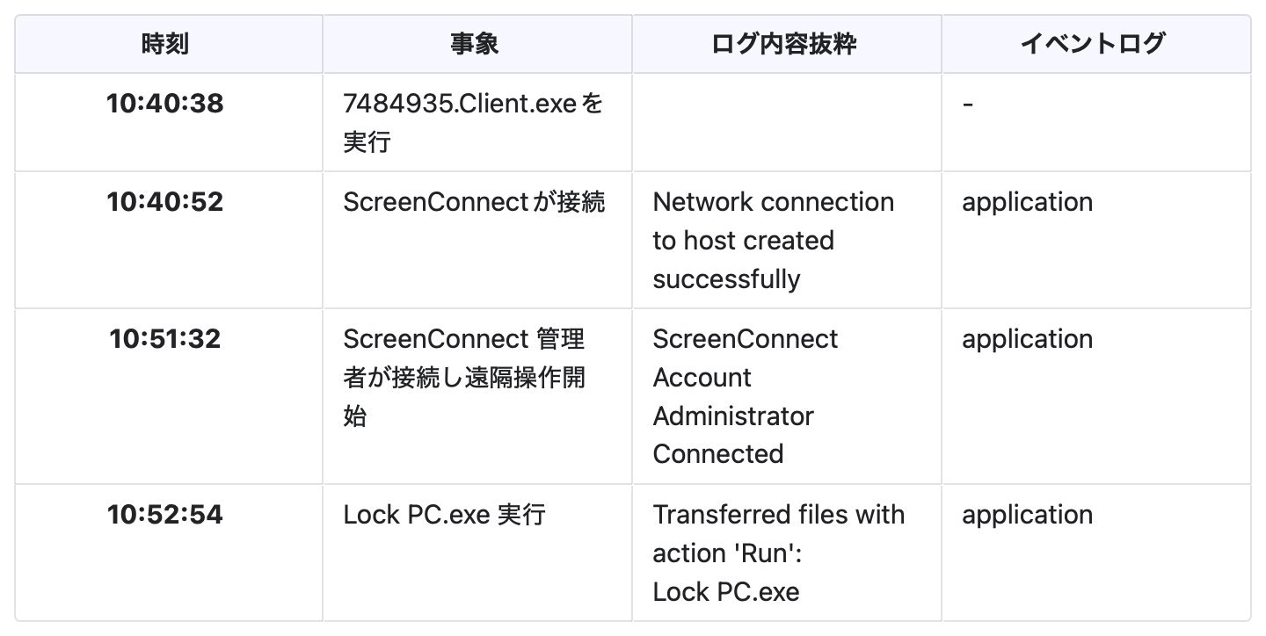Click the Network connection to host created text

pyautogui.click(x=773, y=241)
